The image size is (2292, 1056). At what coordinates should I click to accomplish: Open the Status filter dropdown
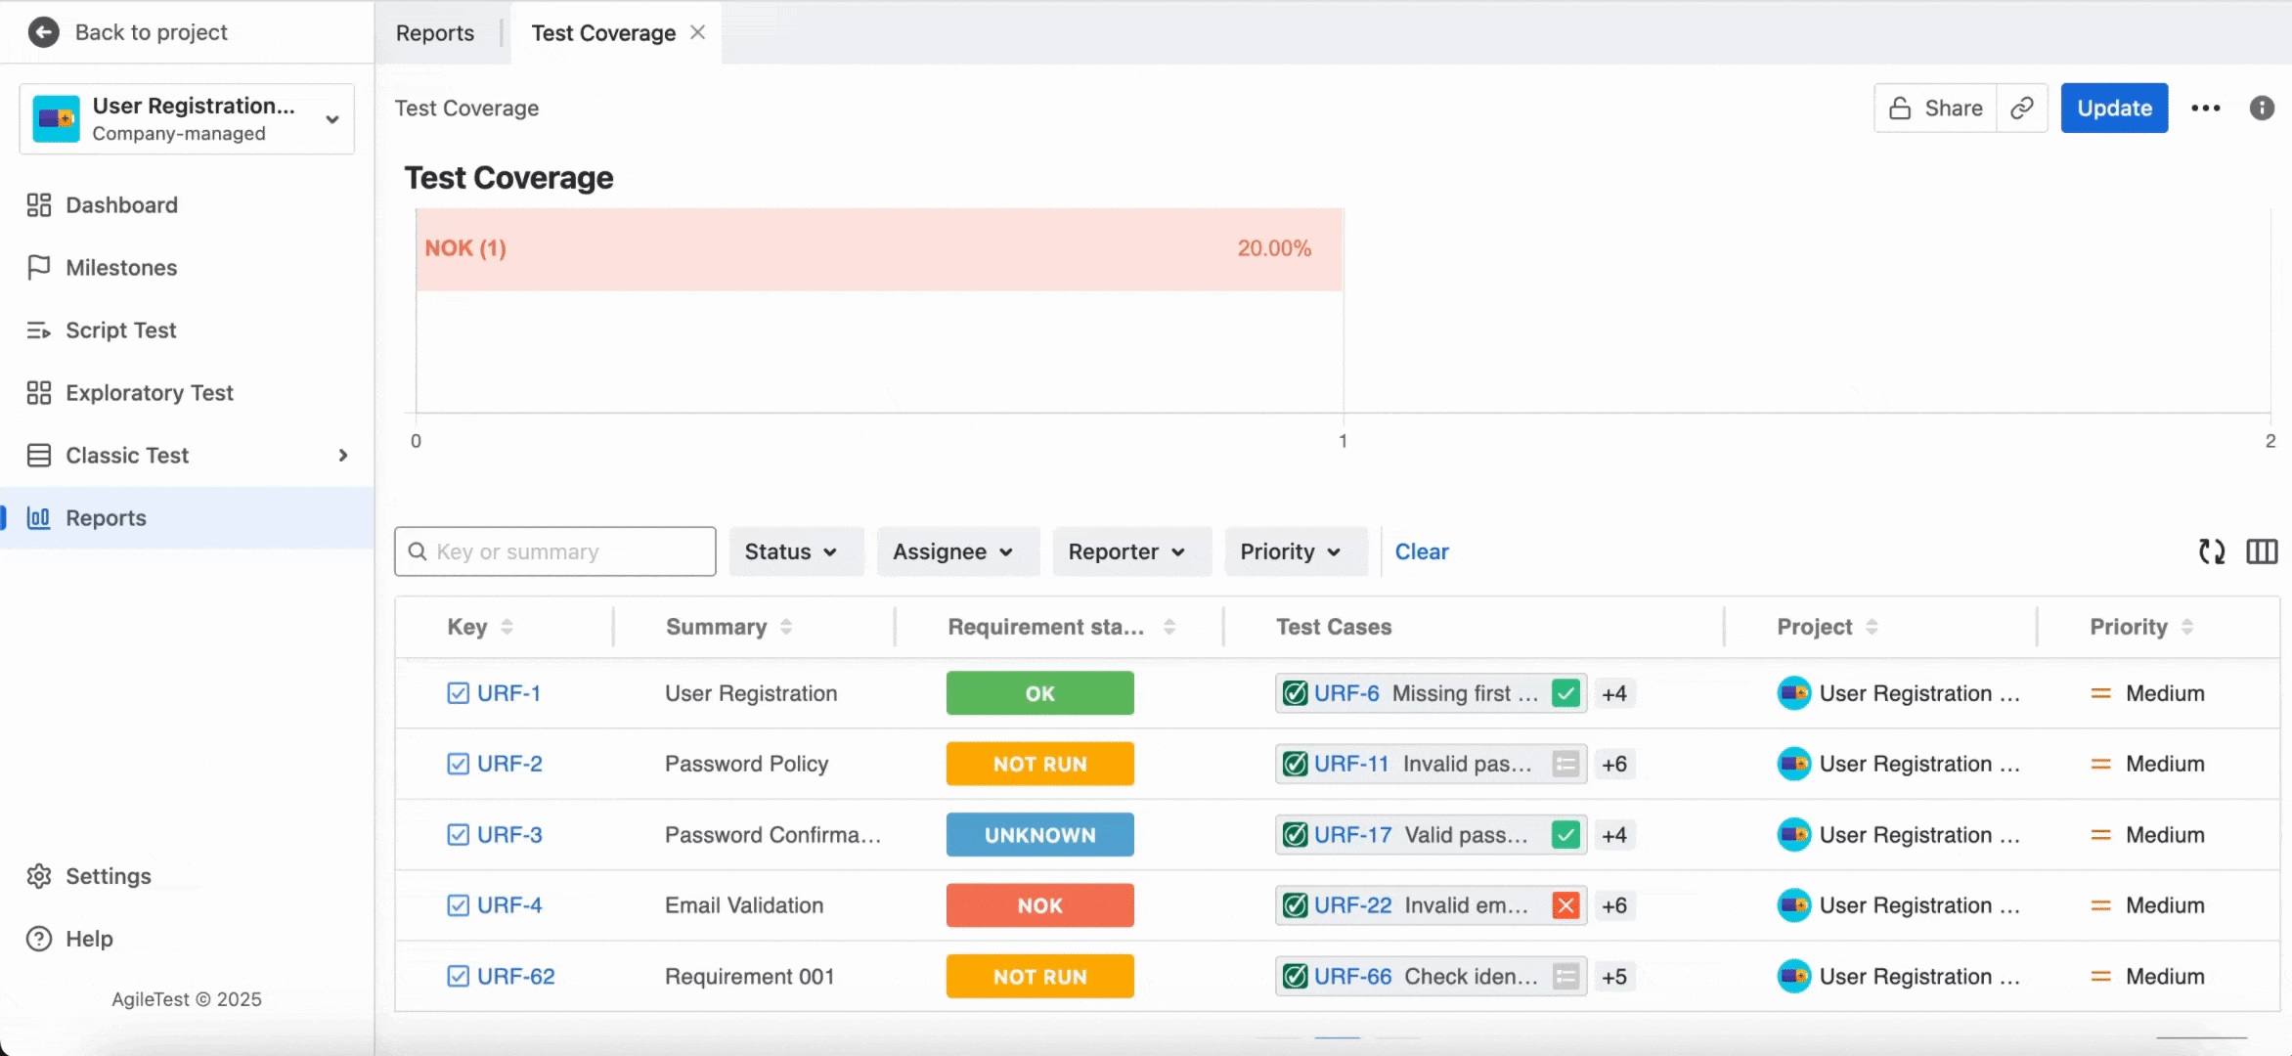795,551
